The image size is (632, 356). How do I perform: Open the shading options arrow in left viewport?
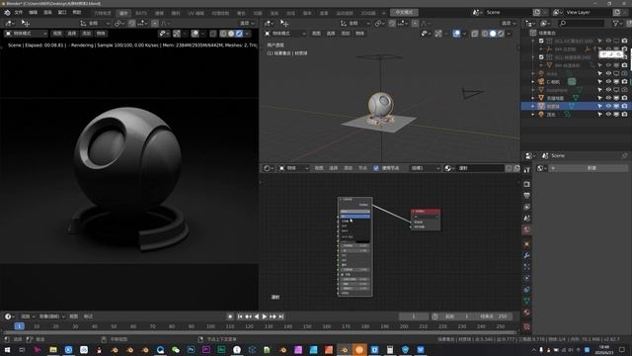pyautogui.click(x=247, y=34)
